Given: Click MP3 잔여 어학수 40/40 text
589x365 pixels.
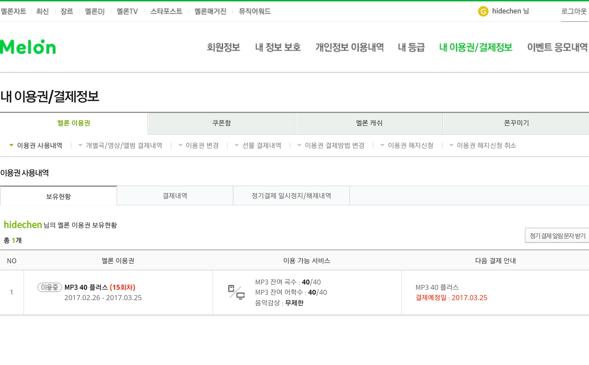Looking at the screenshot, I should pos(291,292).
